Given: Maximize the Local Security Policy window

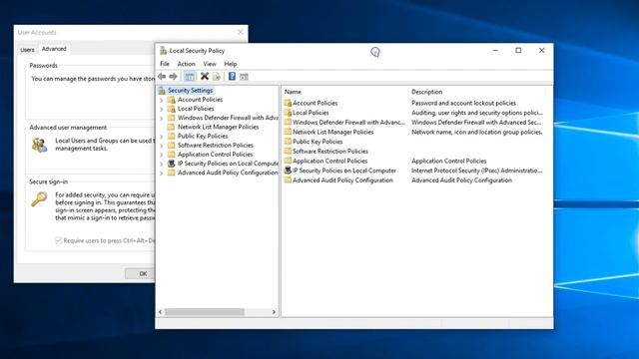Looking at the screenshot, I should click(x=518, y=51).
